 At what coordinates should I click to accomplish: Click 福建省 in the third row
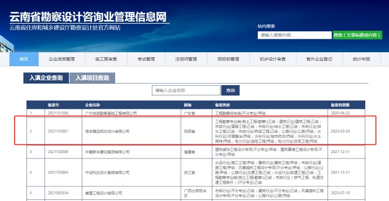click(x=190, y=152)
